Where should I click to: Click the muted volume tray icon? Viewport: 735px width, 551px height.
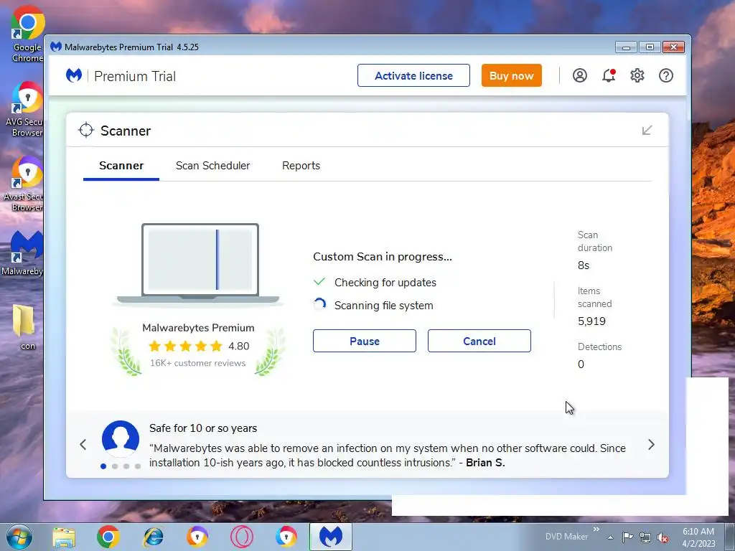click(663, 537)
